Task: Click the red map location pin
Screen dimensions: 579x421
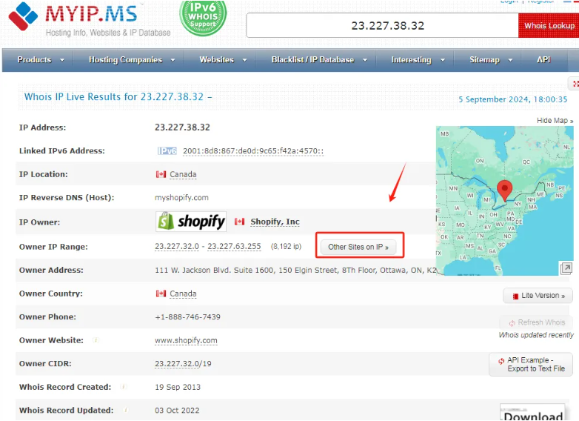Action: point(504,190)
